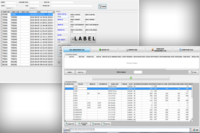Select entry coil row with child 705065
Image resolution: width=200 pixels, height=133 pixels.
point(14,17)
